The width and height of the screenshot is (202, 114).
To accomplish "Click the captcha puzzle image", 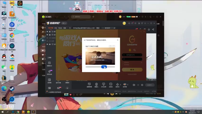I will coord(100,56).
